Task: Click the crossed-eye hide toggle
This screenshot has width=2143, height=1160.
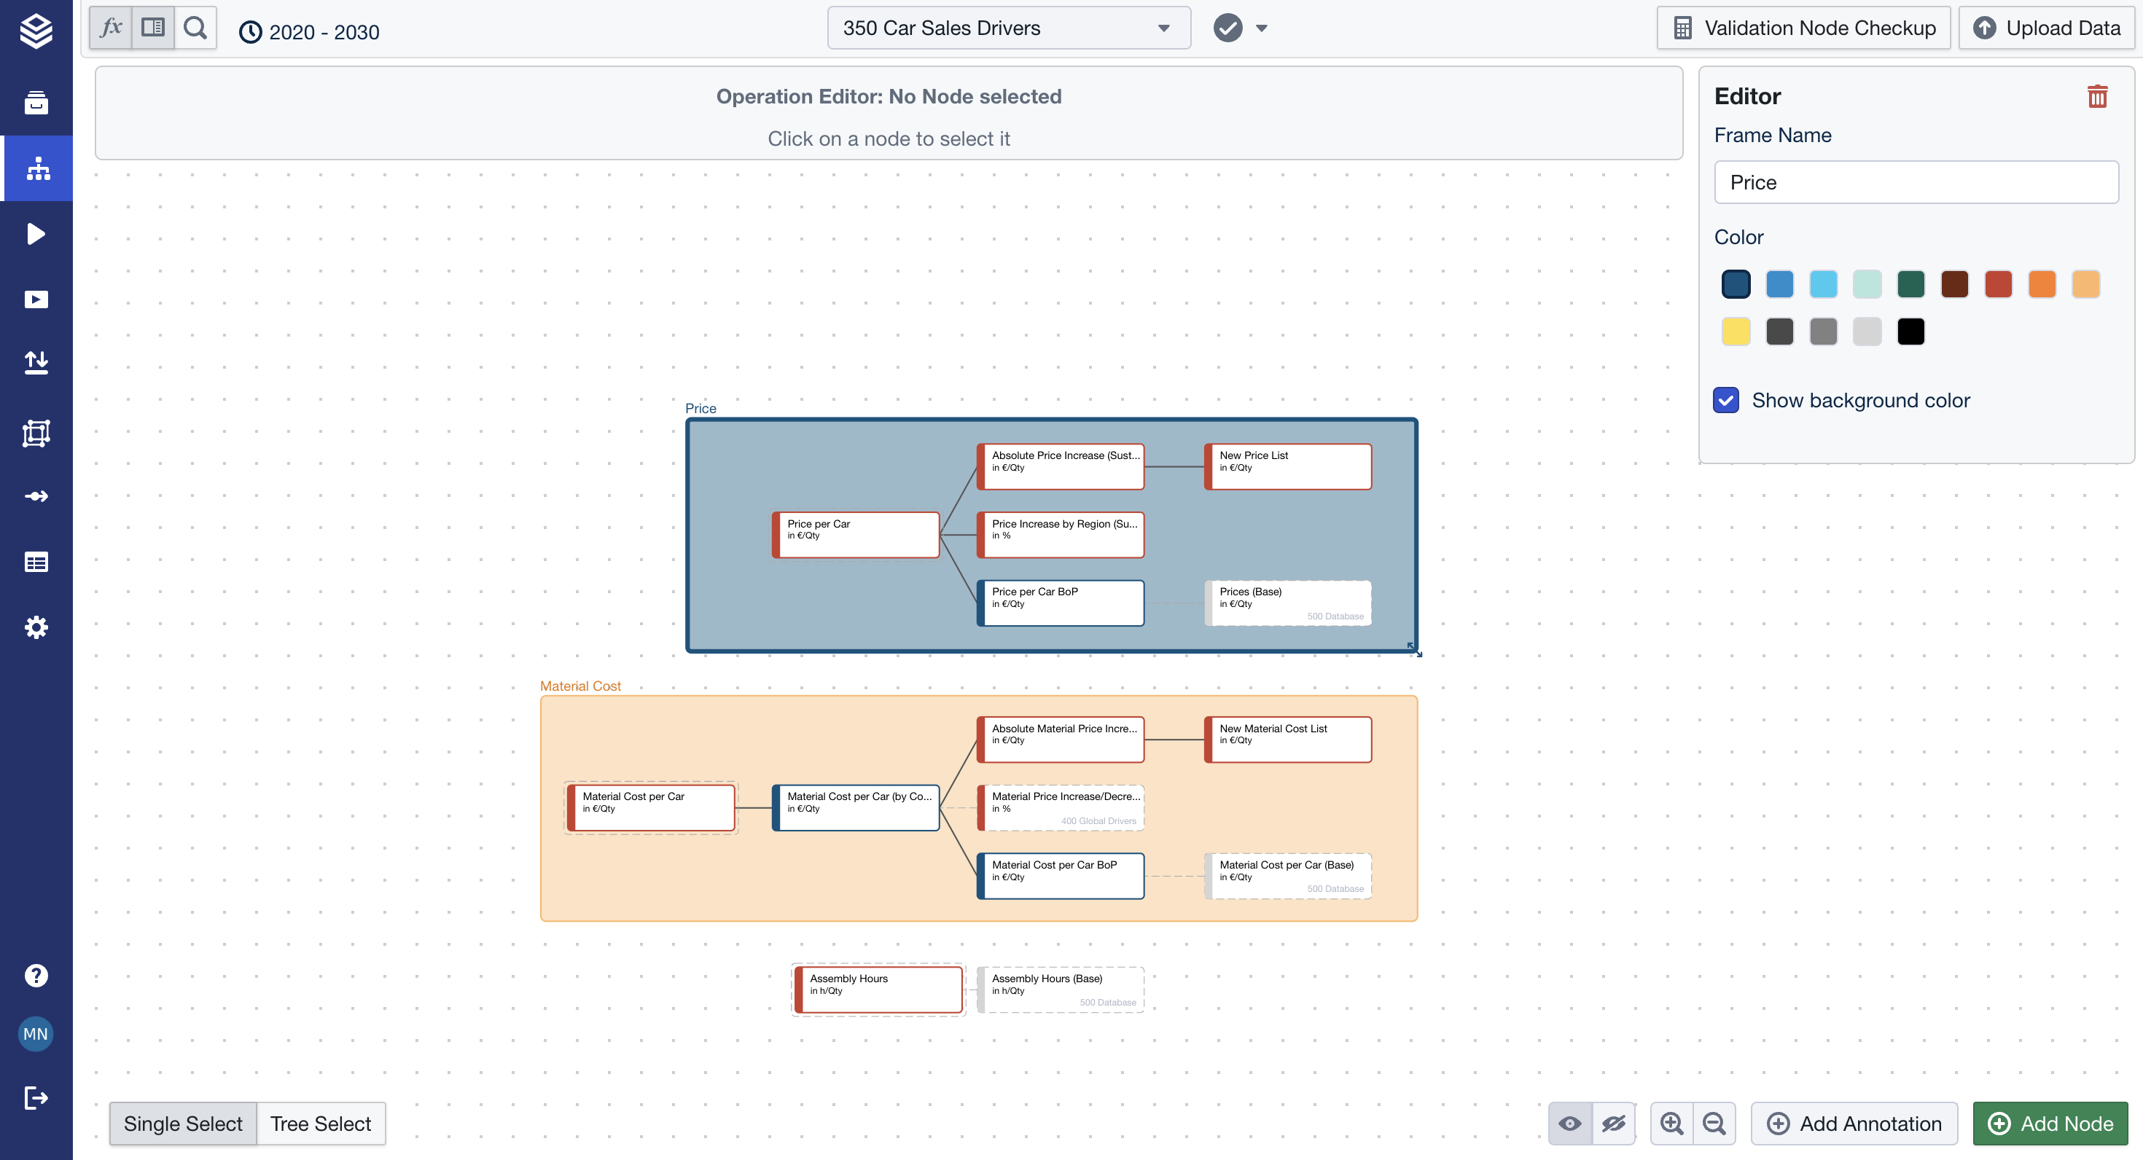Action: tap(1613, 1124)
